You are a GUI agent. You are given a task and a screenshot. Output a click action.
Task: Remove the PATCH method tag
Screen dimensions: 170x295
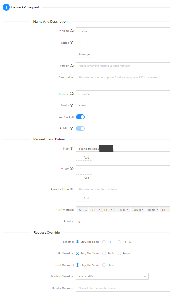143,210
